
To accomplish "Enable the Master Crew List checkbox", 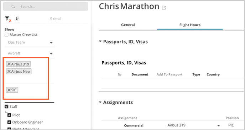I will click(6, 35).
